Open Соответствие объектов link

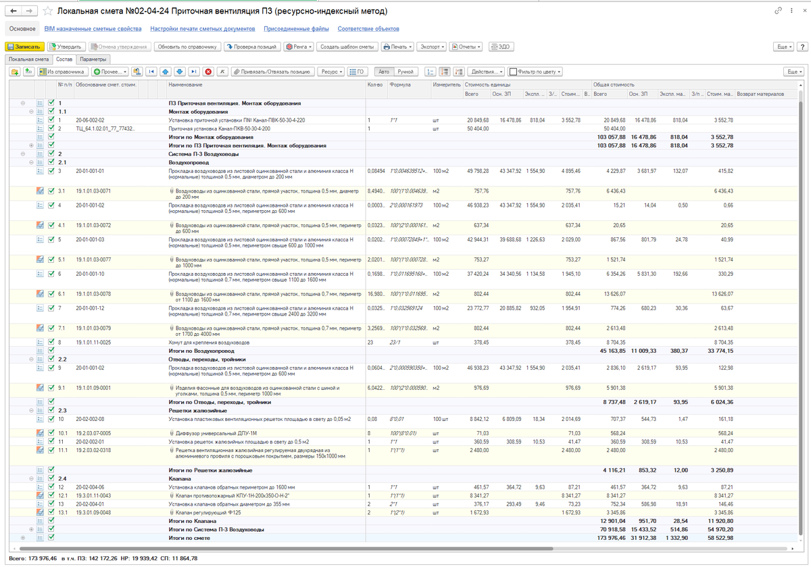(x=368, y=29)
